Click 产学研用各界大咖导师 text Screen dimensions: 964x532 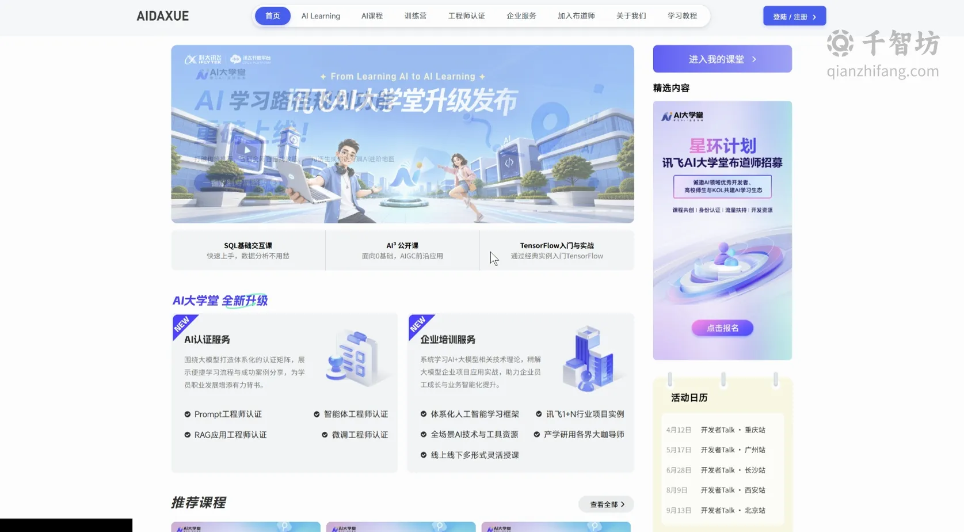[584, 434]
